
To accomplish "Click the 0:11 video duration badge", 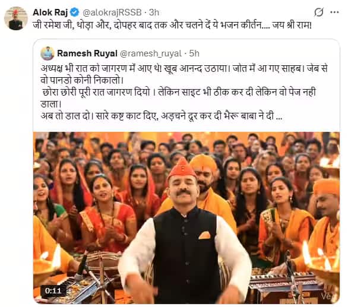I will 53,290.
